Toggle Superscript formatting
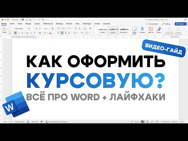The width and height of the screenshot is (188, 141). pyautogui.click(x=34, y=33)
